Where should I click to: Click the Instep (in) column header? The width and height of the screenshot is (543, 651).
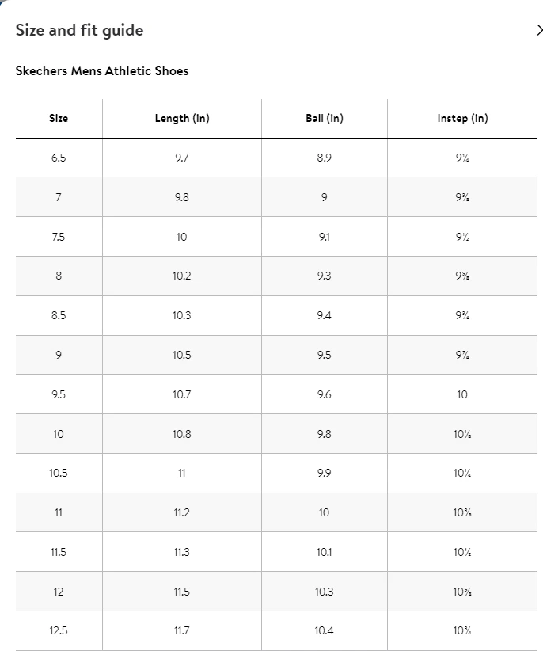(462, 119)
